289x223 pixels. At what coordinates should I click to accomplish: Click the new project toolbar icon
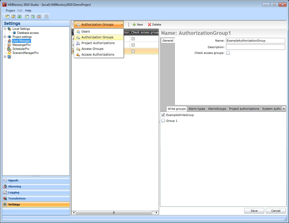point(7,17)
